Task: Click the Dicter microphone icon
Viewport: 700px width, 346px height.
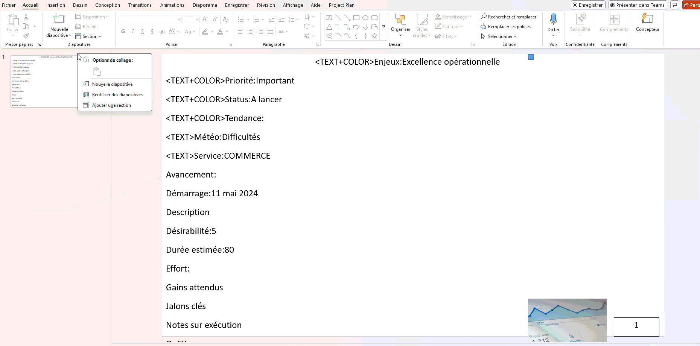Action: (553, 19)
